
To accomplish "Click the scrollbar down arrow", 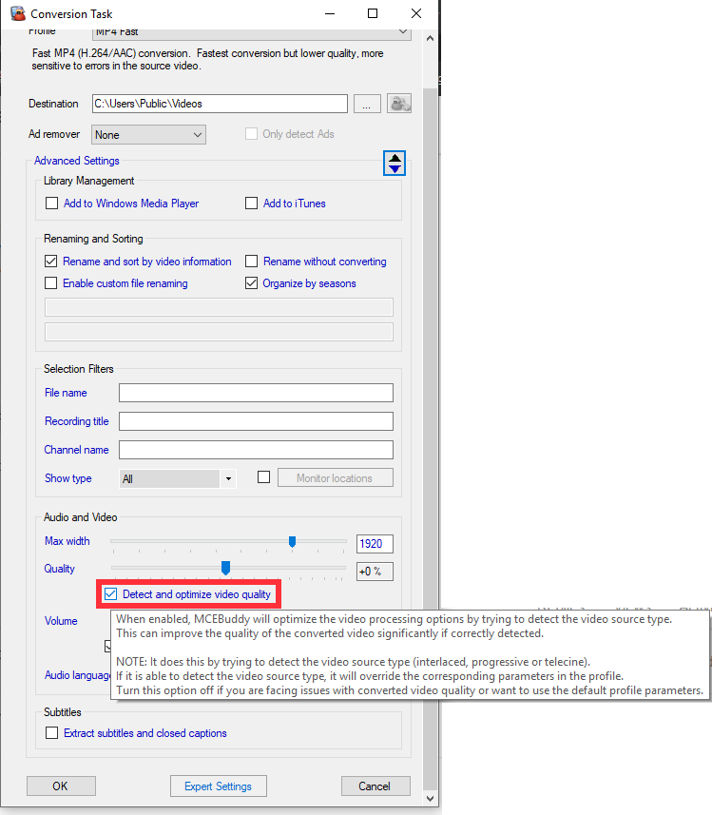I will [x=431, y=797].
